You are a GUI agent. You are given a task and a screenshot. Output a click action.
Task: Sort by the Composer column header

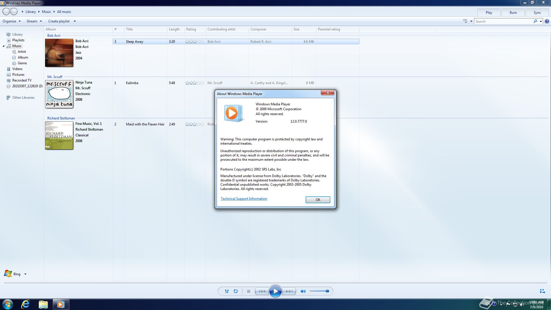(x=270, y=29)
